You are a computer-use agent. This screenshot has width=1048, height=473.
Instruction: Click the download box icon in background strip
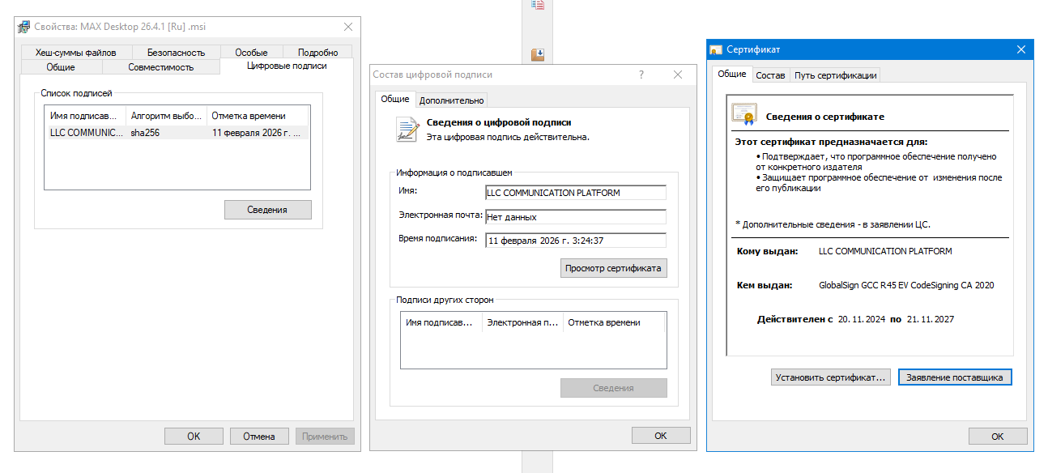coord(538,55)
